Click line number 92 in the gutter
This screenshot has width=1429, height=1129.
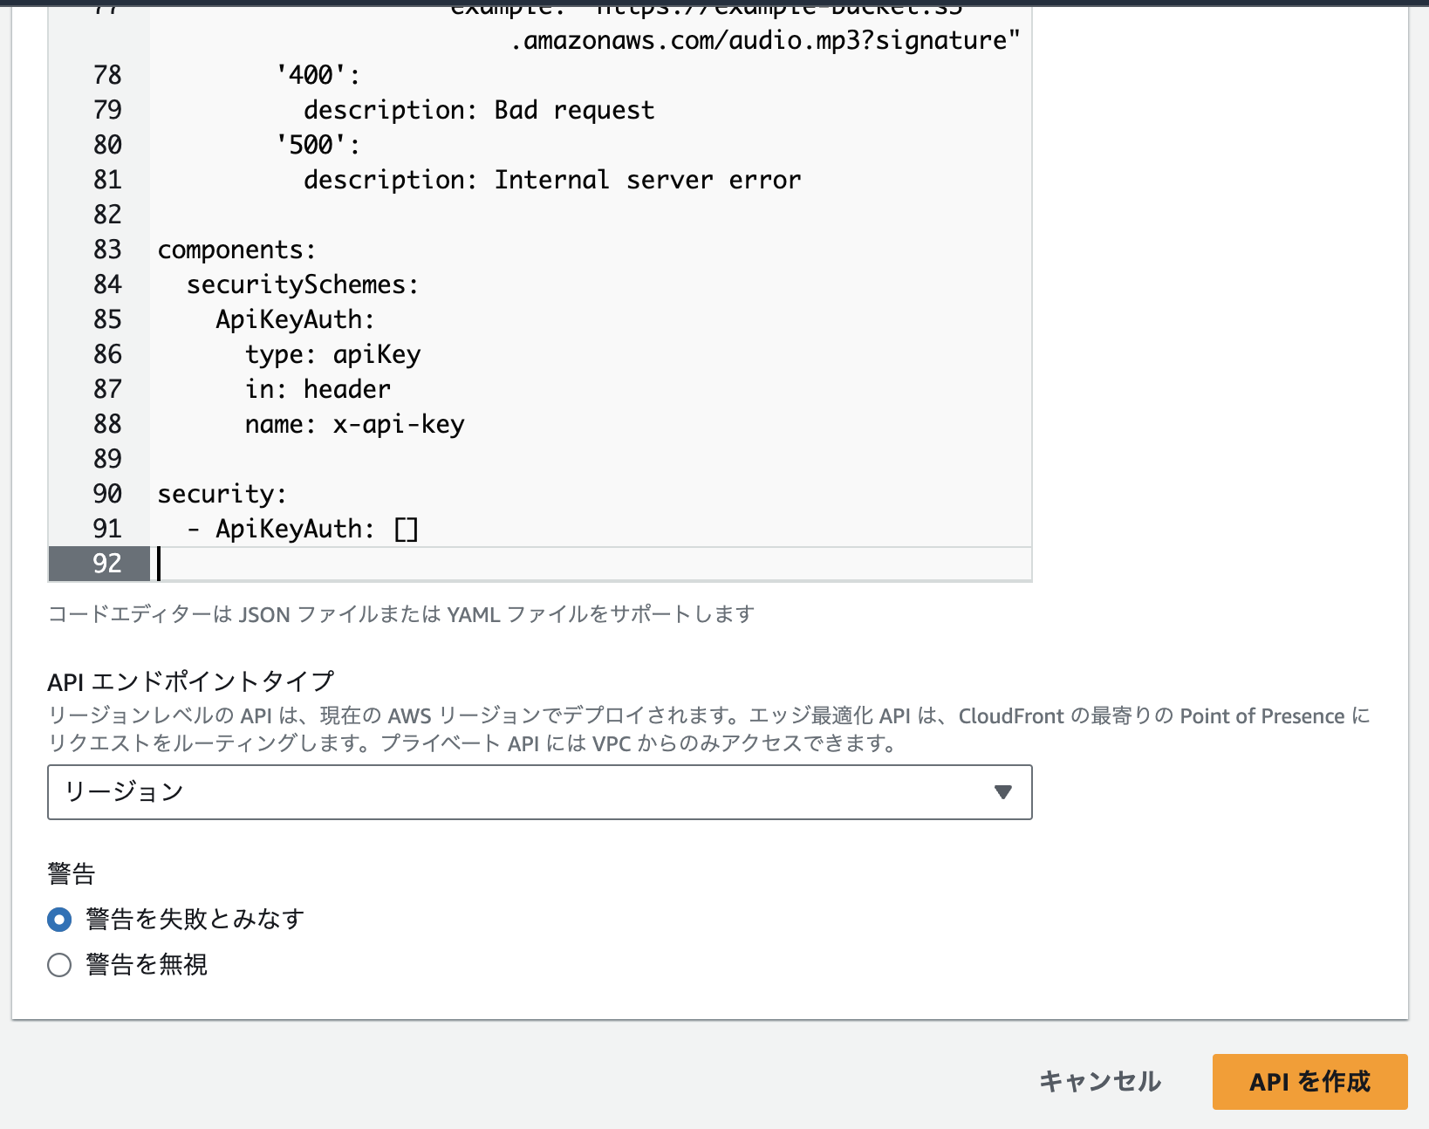point(107,564)
